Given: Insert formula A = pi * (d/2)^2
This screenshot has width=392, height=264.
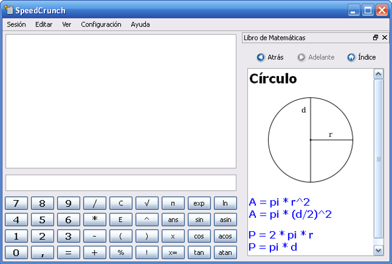Looking at the screenshot, I should pyautogui.click(x=290, y=214).
